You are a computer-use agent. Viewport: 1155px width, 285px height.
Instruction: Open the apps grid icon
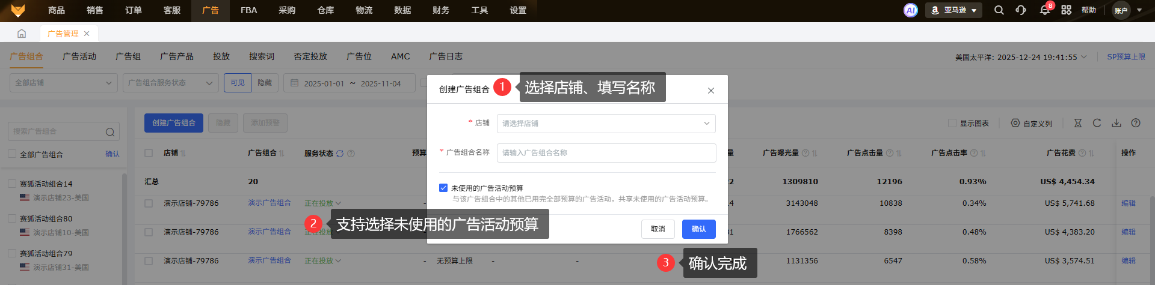click(1067, 10)
